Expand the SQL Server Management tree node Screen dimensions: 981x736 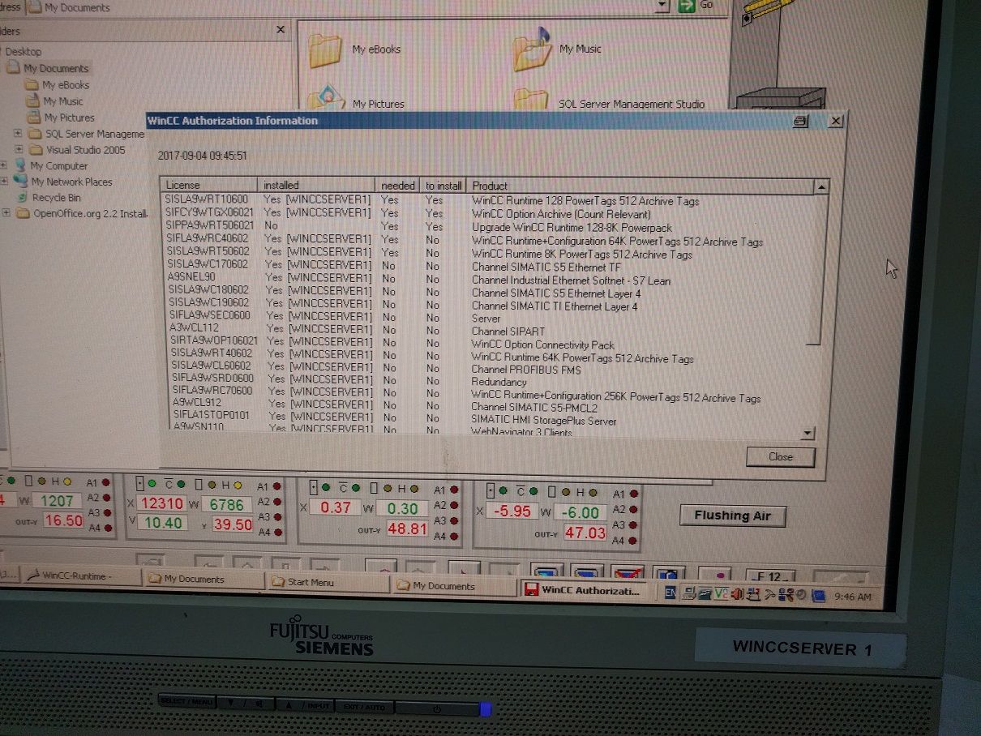18,133
